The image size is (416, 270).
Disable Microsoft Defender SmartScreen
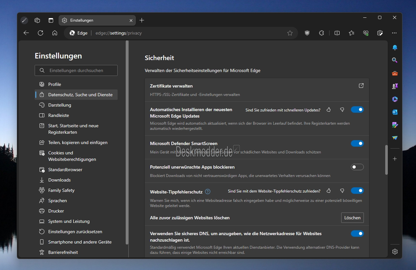(x=357, y=143)
